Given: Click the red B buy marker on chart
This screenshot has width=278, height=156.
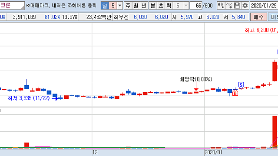Looking at the screenshot, I should coord(235,93).
